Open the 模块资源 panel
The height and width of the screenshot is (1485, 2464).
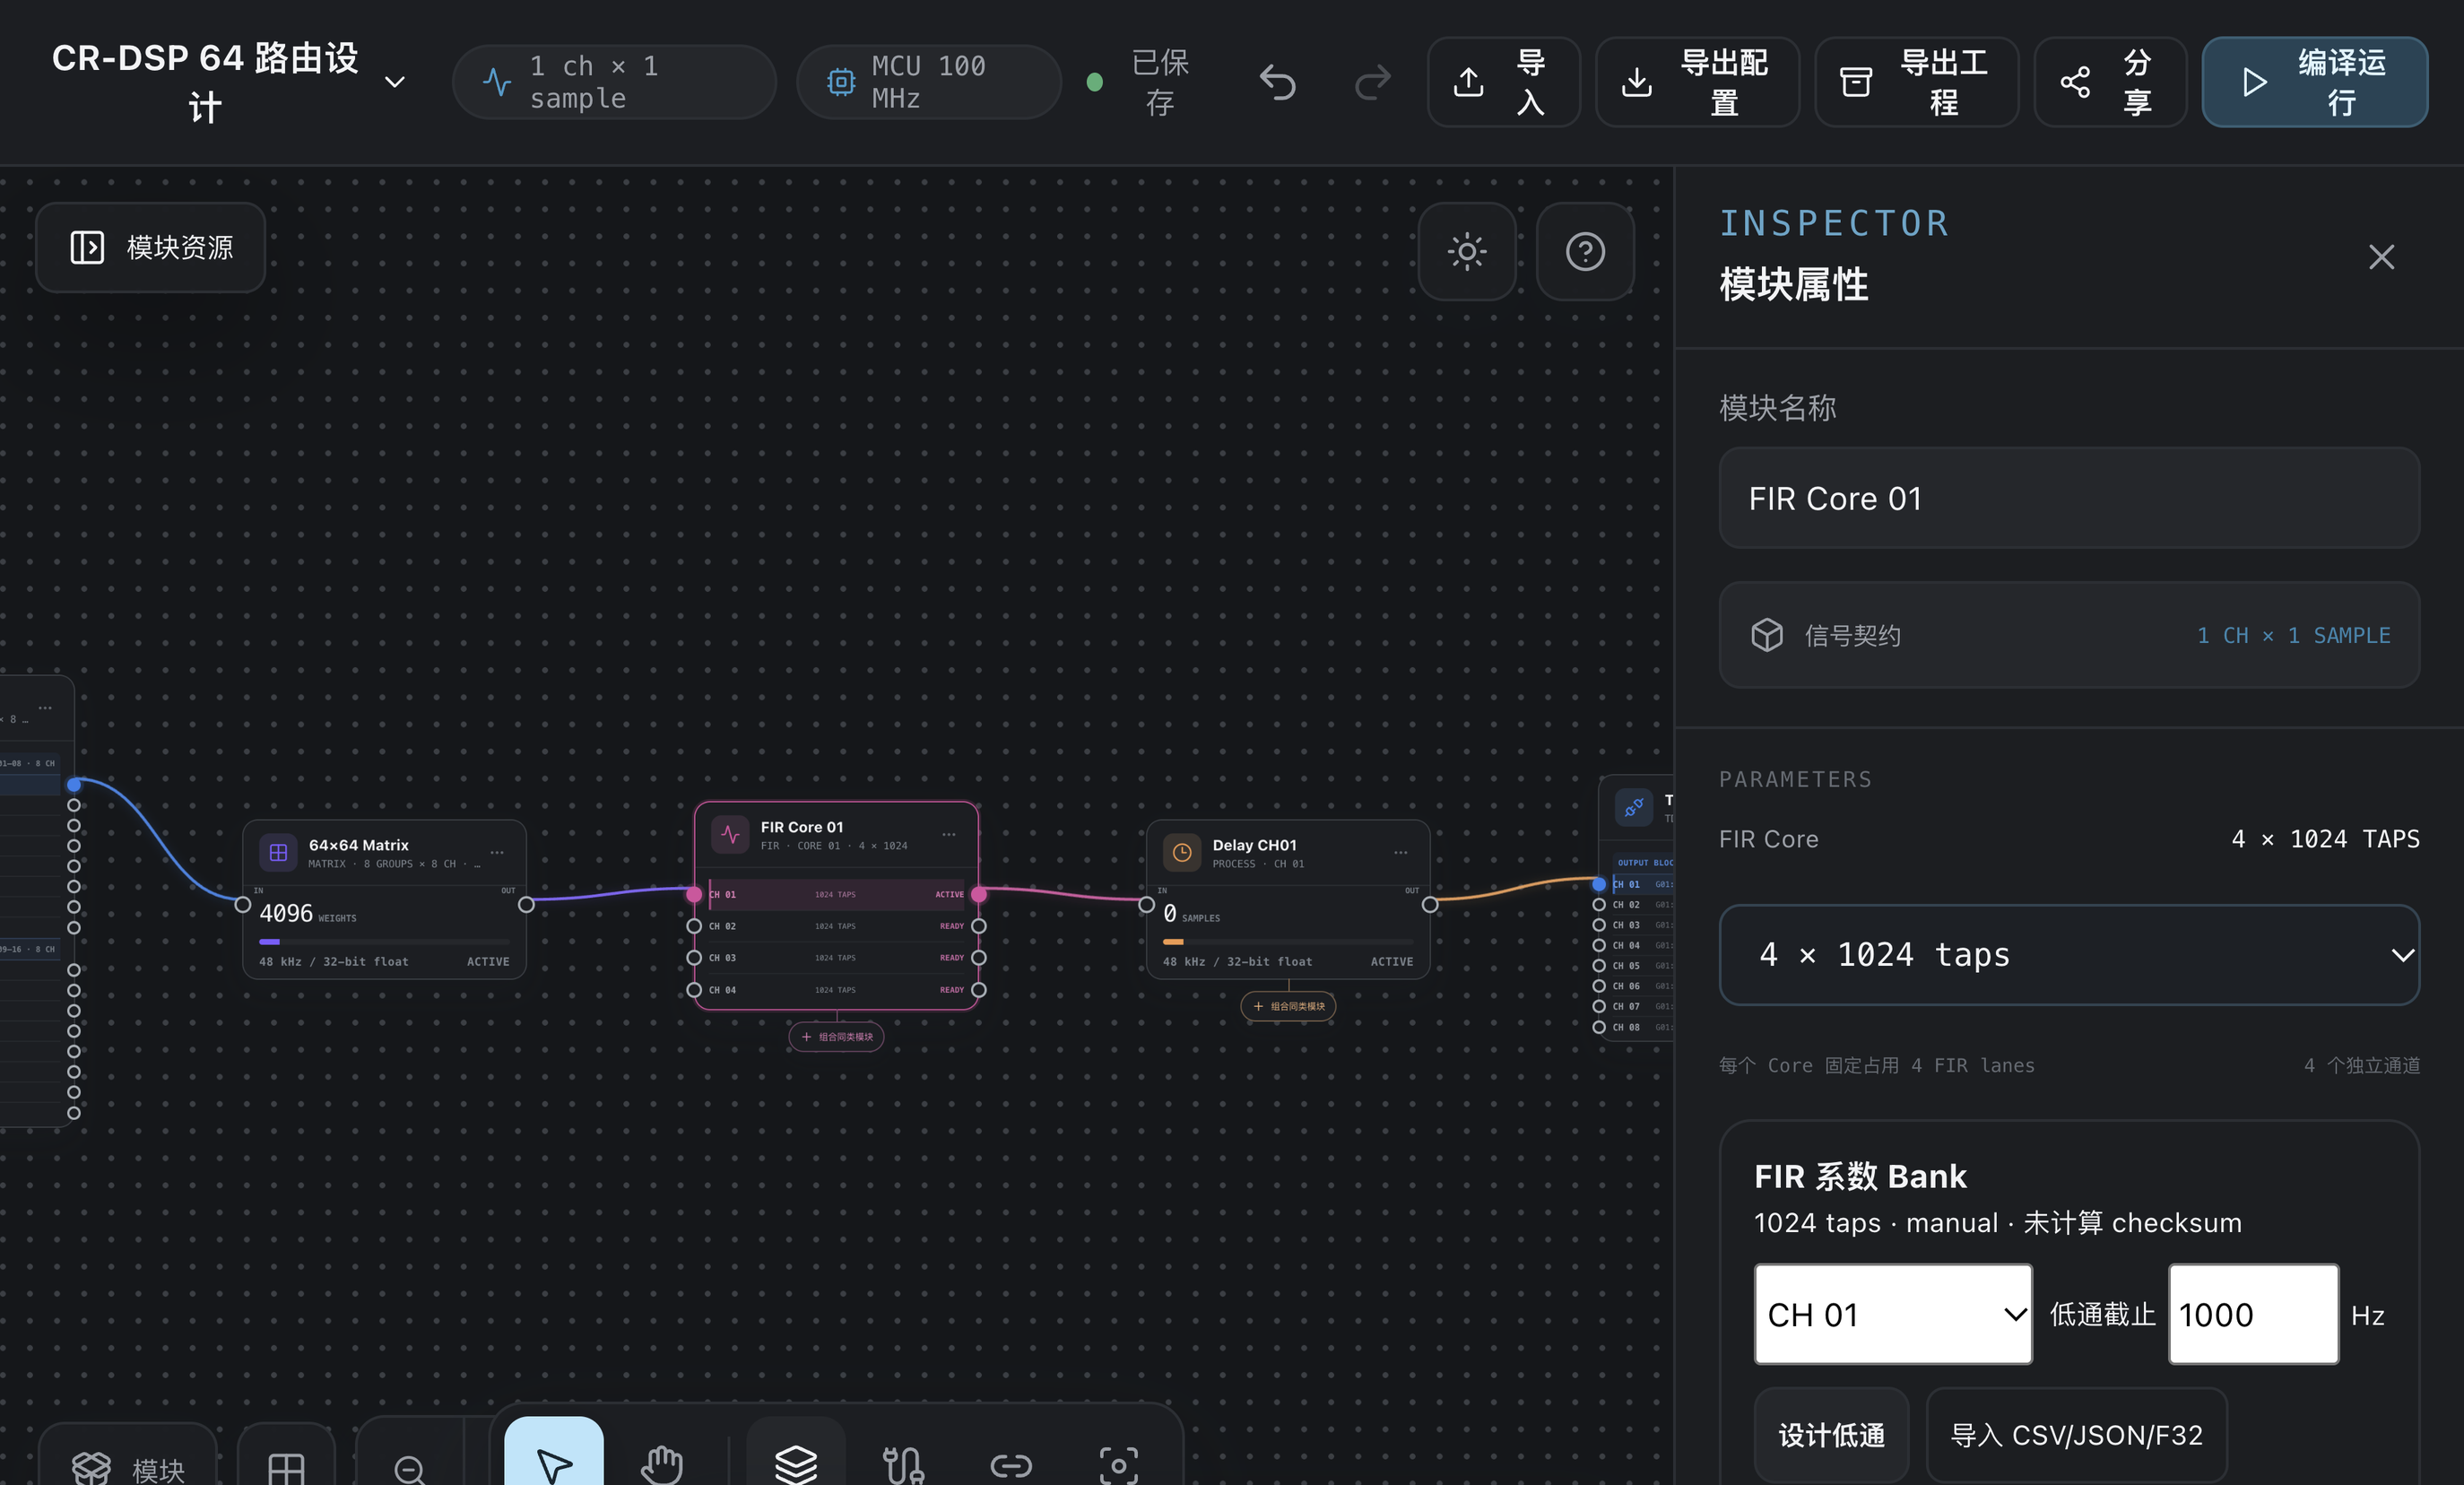tap(151, 247)
